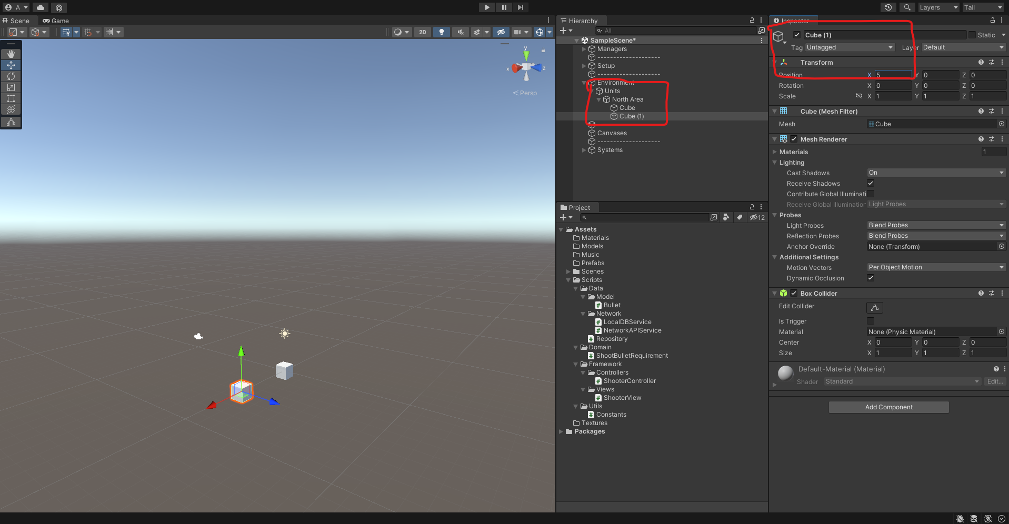The image size is (1009, 524).
Task: Toggle 2D scene view mode
Action: point(422,32)
